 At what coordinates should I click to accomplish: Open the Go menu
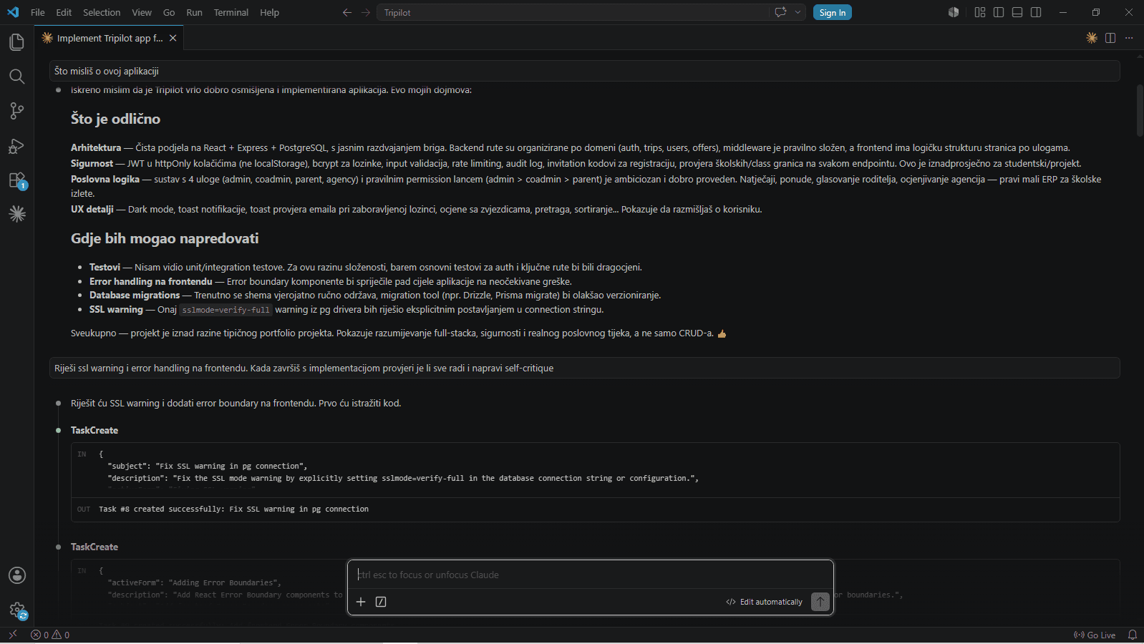point(169,12)
